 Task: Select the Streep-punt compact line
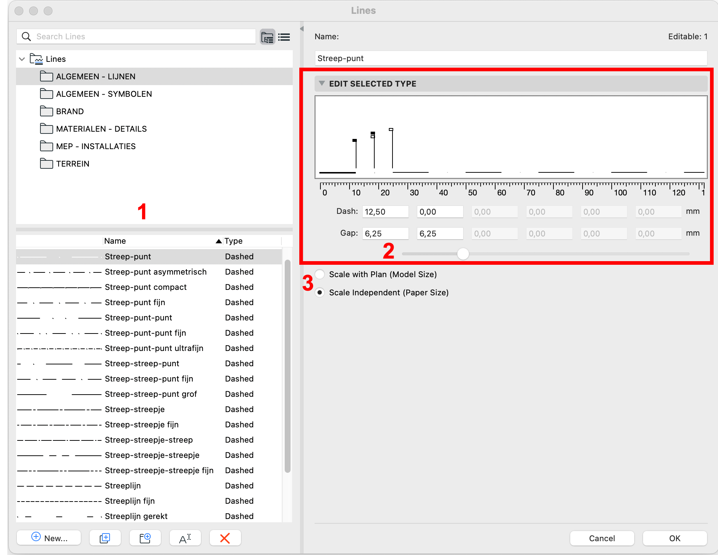(149, 287)
